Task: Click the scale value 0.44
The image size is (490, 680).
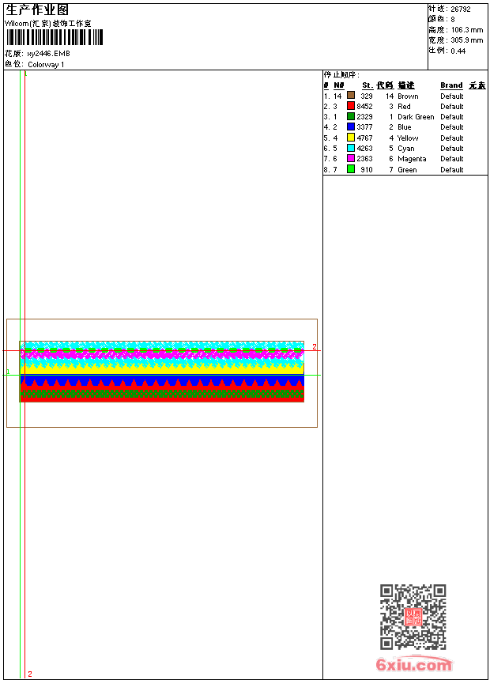Action: click(x=458, y=51)
